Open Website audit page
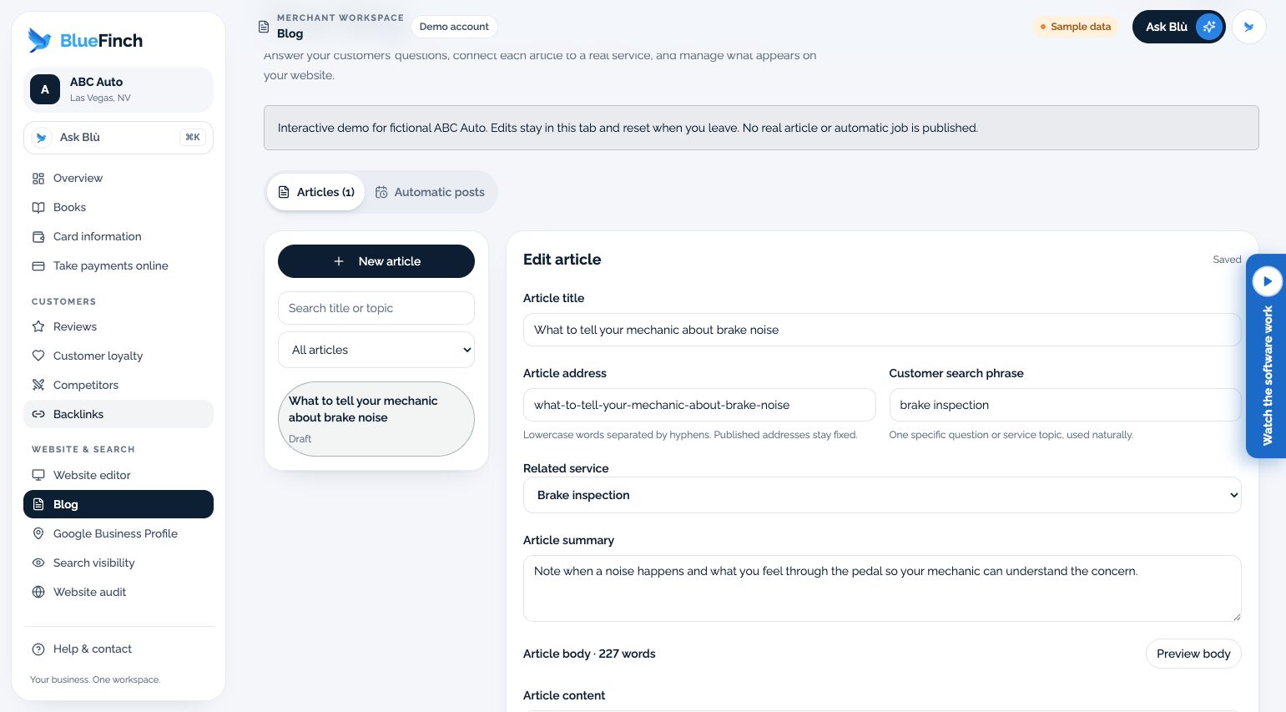Viewport: 1286px width, 712px height. pyautogui.click(x=119, y=592)
